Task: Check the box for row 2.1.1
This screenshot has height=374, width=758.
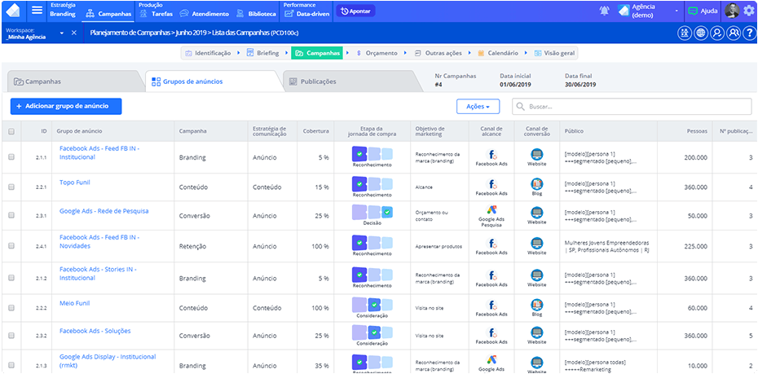Action: [11, 157]
